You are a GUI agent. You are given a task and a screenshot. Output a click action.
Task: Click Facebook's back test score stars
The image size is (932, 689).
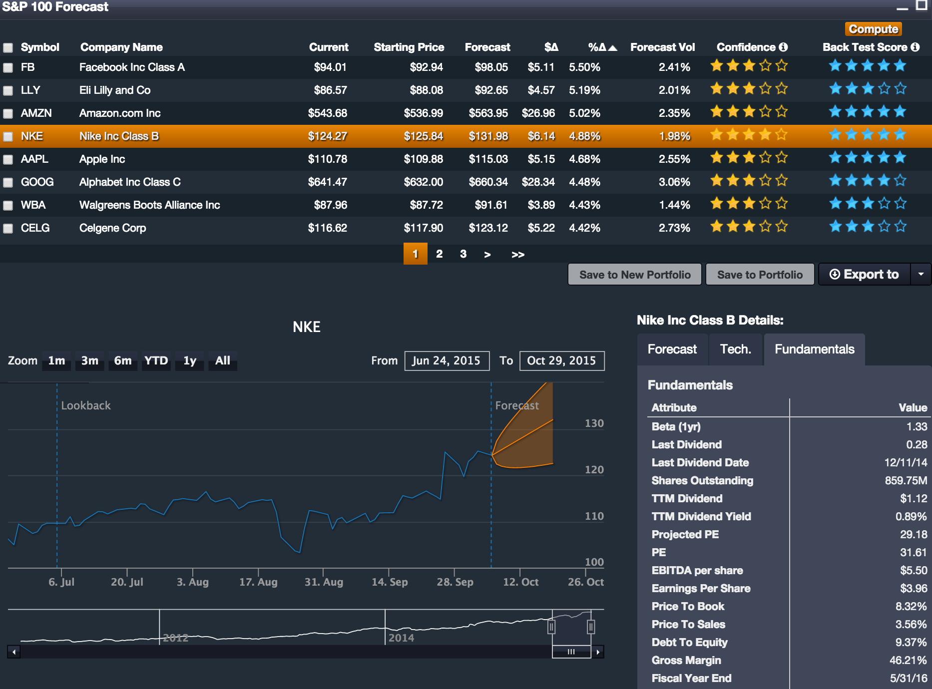tap(867, 66)
